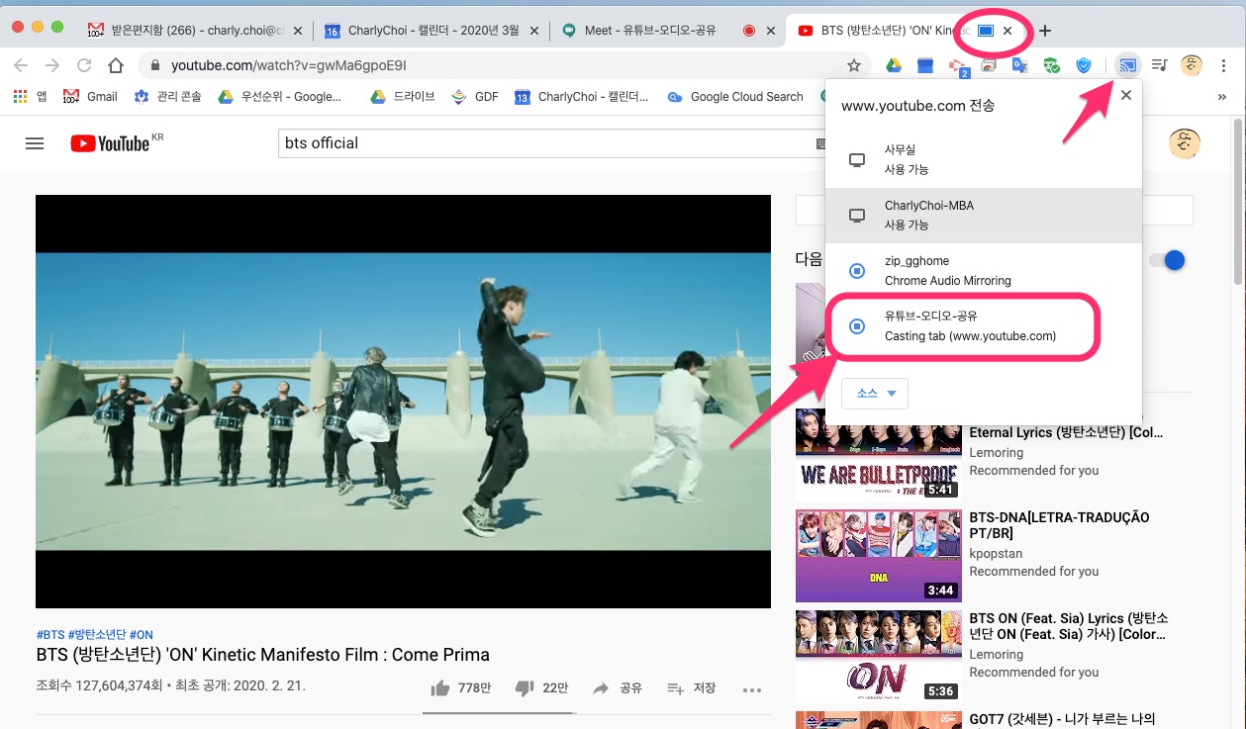Viewport: 1246px width, 729px height.
Task: Click the video player
Action: pyautogui.click(x=403, y=402)
